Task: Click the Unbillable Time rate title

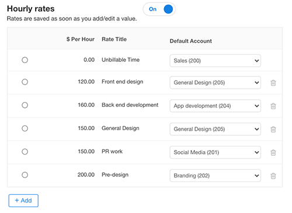Action: [120, 60]
